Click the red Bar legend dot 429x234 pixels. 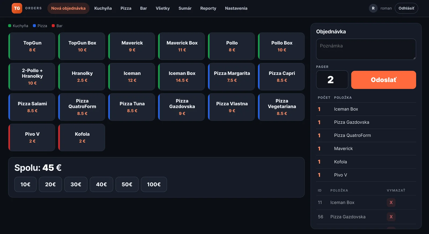click(x=53, y=26)
